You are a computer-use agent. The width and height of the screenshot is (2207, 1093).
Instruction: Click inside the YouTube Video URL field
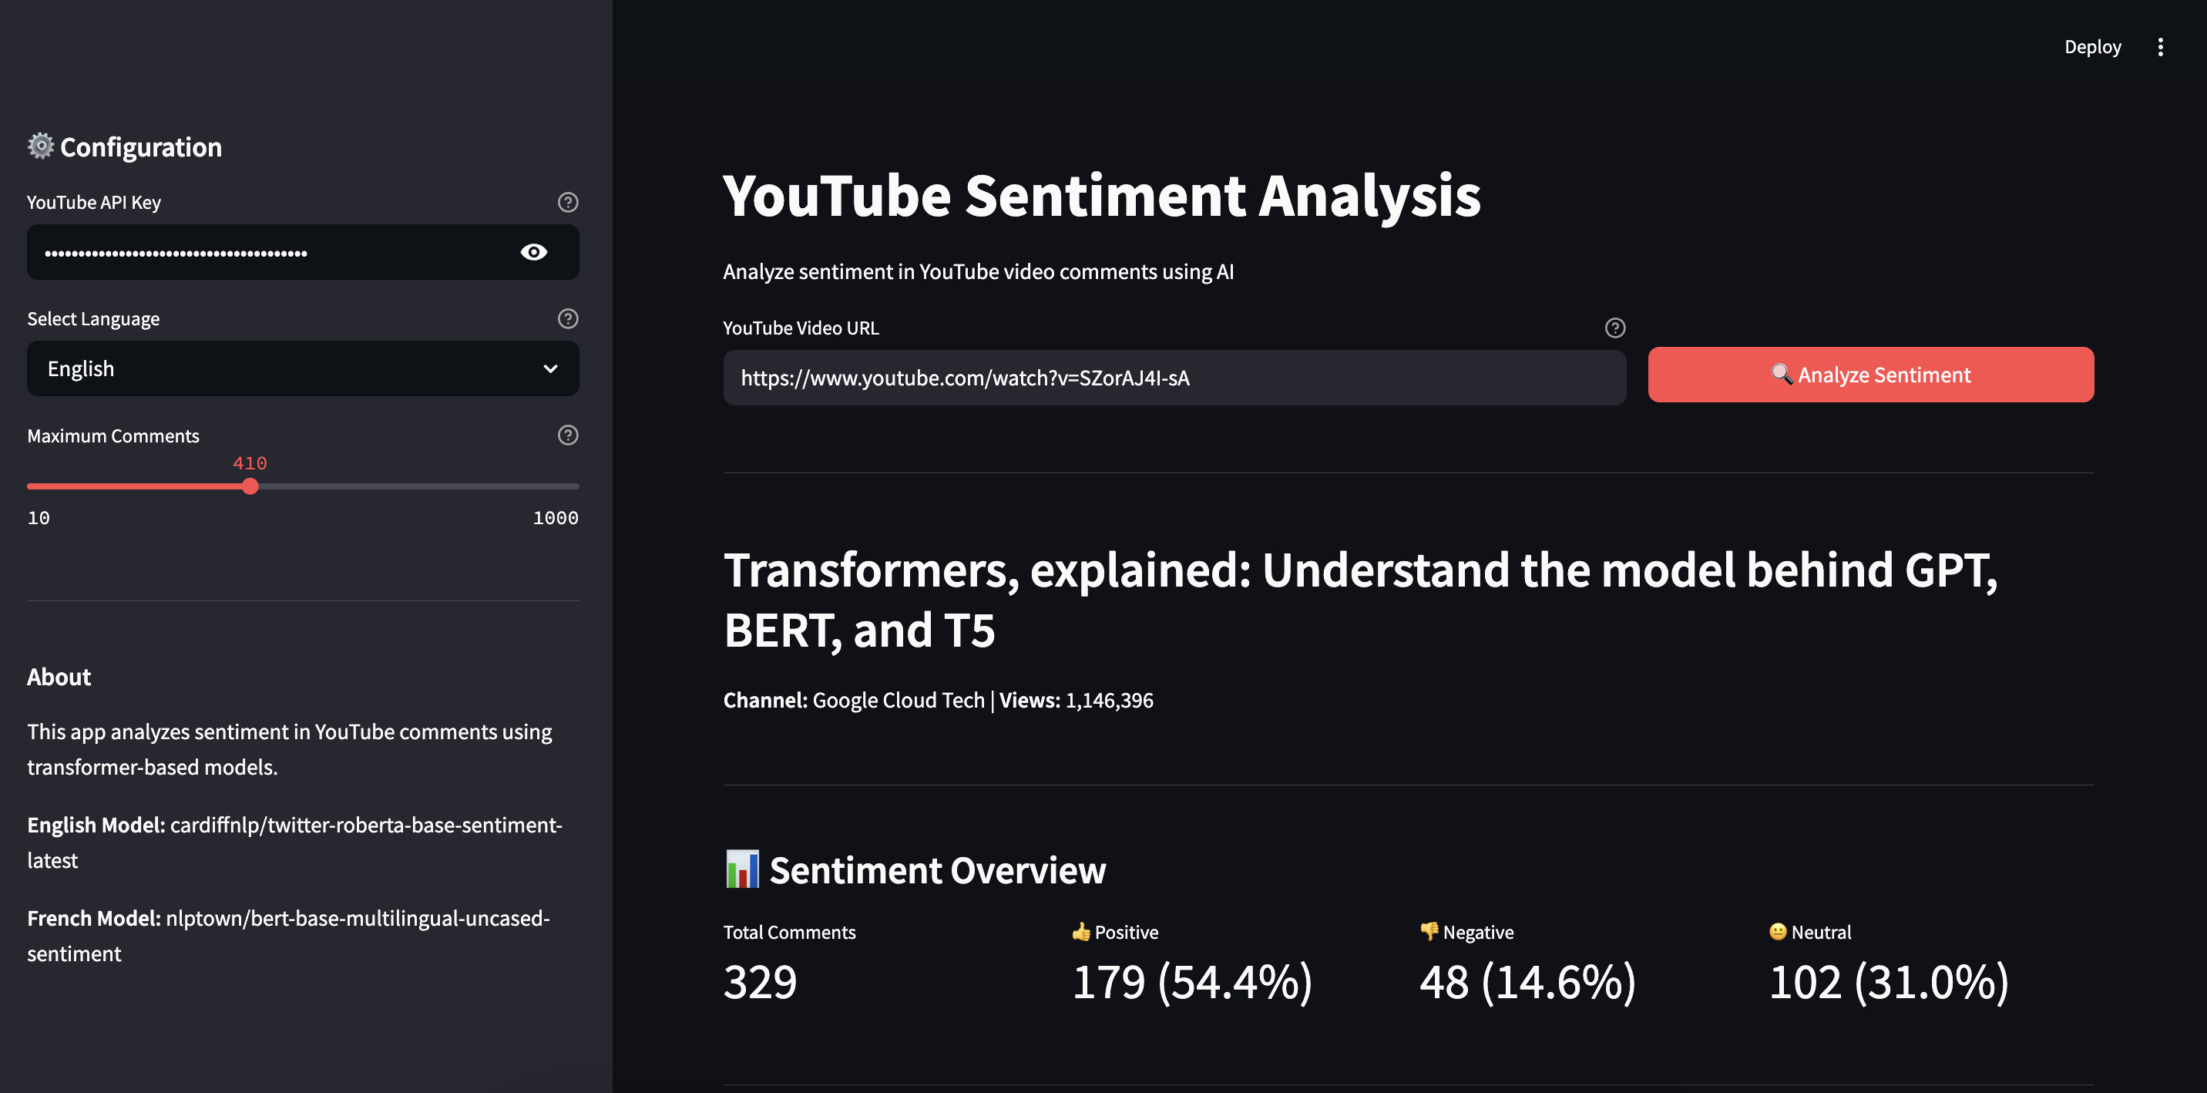pos(1174,377)
